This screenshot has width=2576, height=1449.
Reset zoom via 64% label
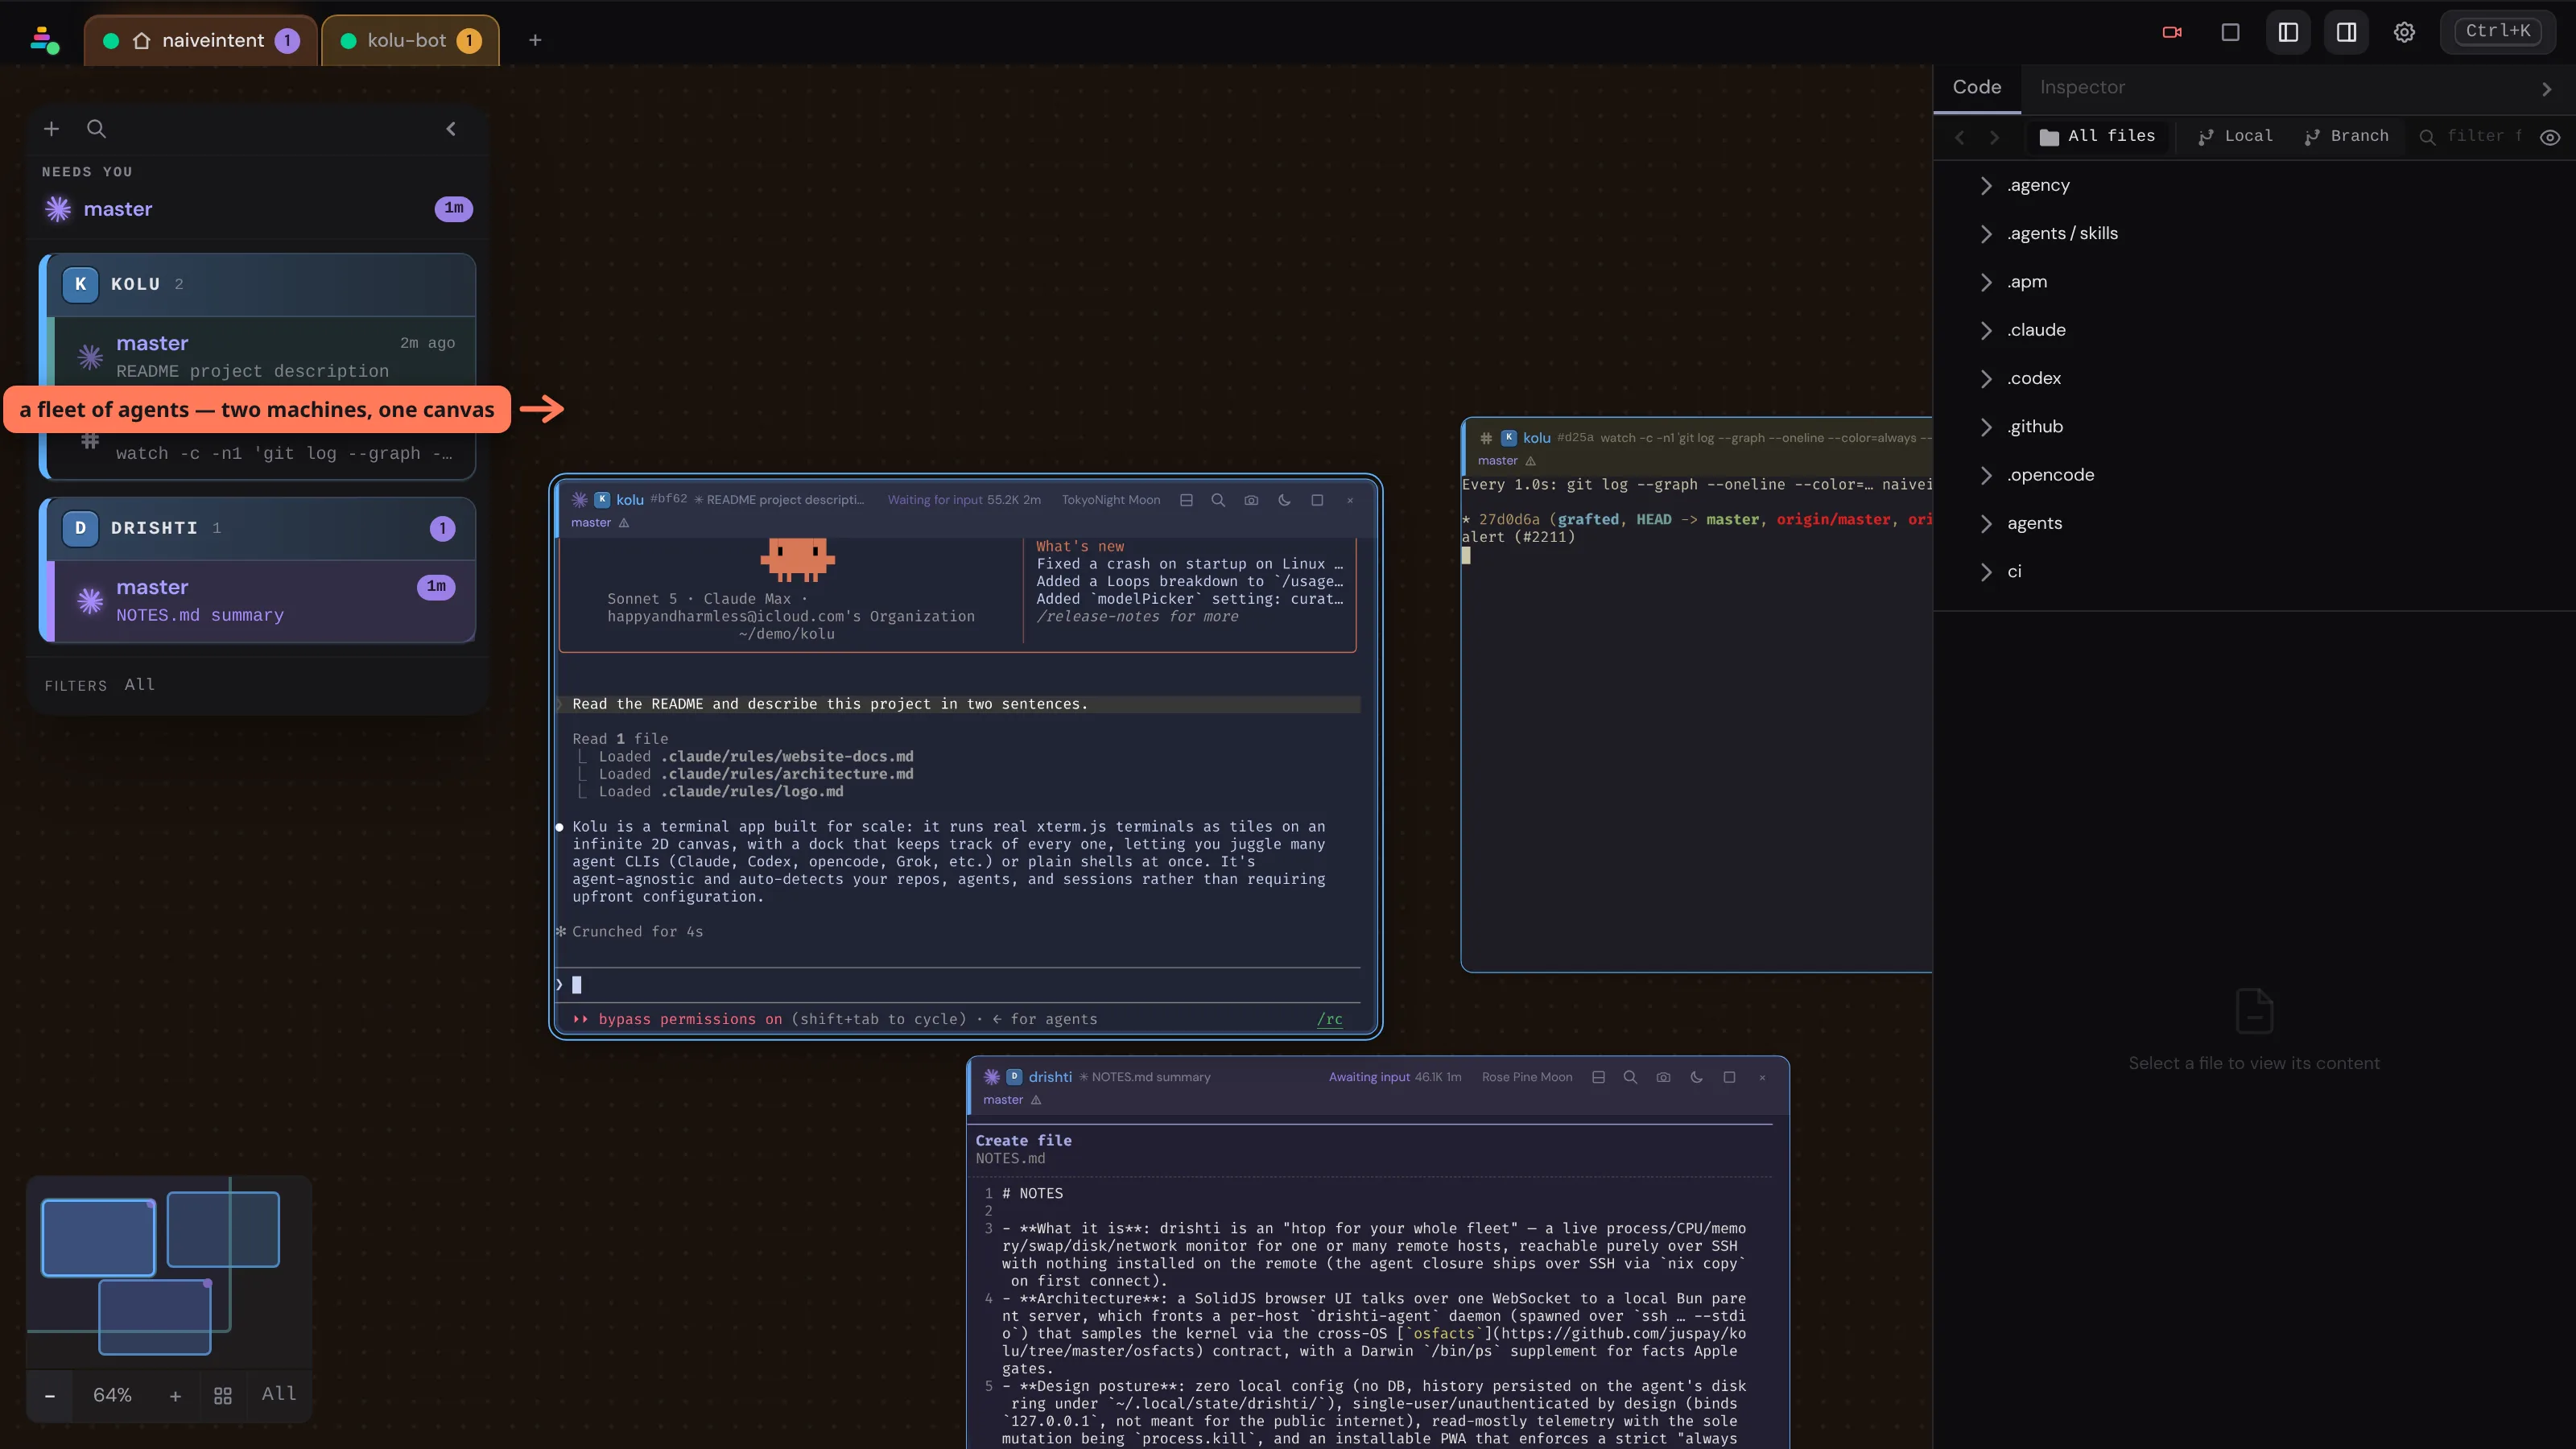(112, 1395)
